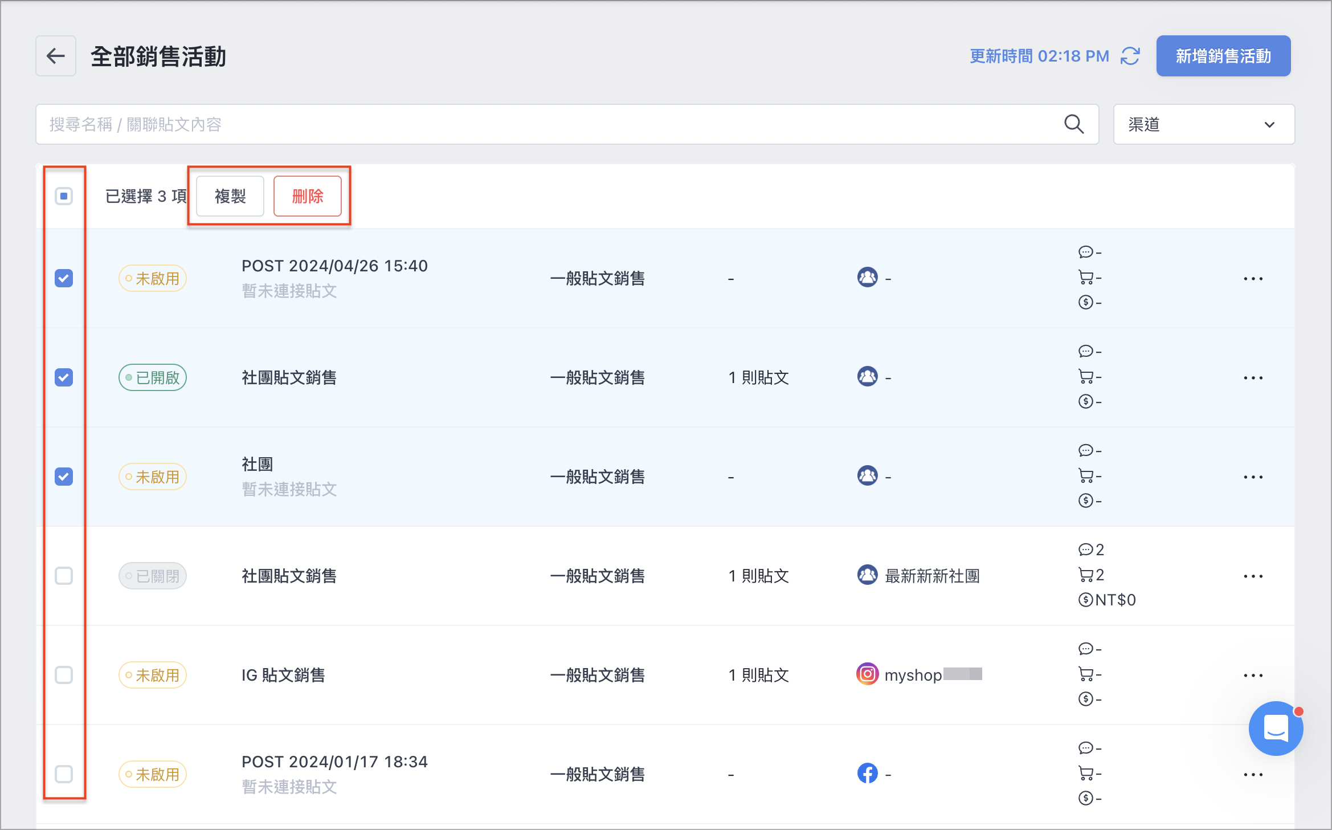Image resolution: width=1332 pixels, height=830 pixels.
Task: Click the NT$0 revenue value
Action: click(x=1116, y=600)
